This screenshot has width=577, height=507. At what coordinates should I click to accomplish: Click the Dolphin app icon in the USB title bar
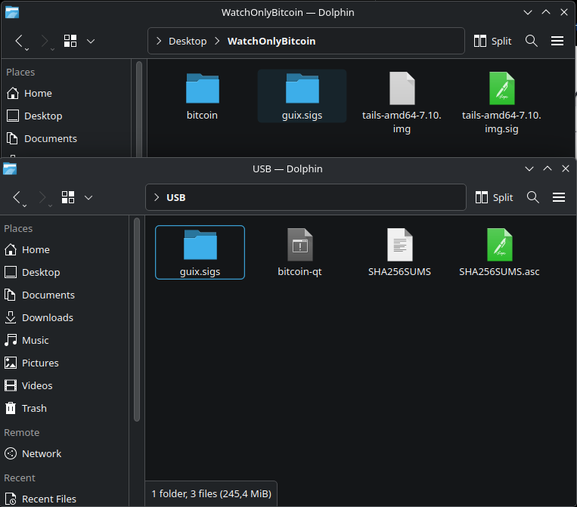(10, 169)
